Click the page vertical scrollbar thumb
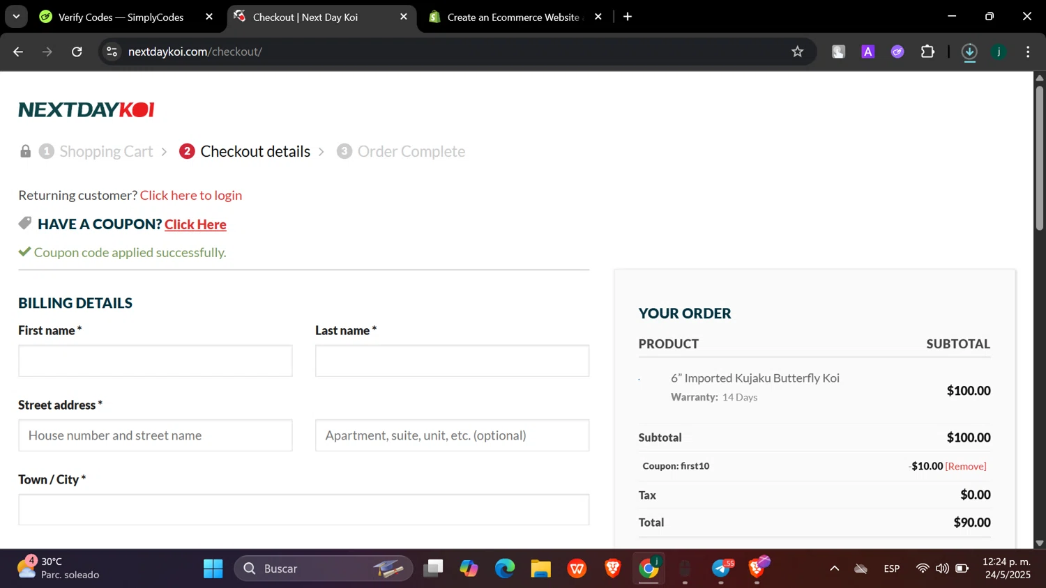Screen dimensions: 1046x588 (x=1040, y=157)
